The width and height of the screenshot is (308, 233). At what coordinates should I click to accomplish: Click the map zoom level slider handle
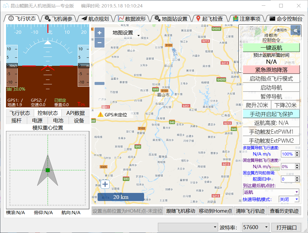[99, 83]
